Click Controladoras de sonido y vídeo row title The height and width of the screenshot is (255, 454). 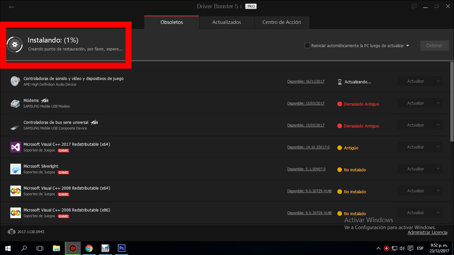point(73,79)
